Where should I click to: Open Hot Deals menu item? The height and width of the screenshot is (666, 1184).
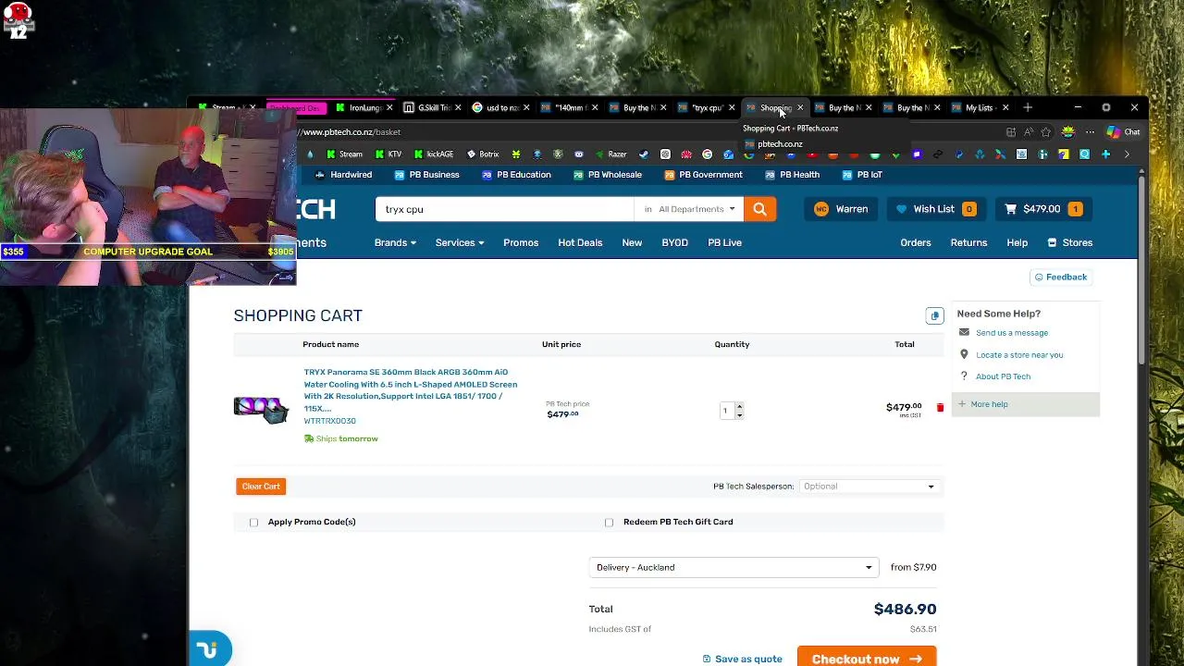580,242
